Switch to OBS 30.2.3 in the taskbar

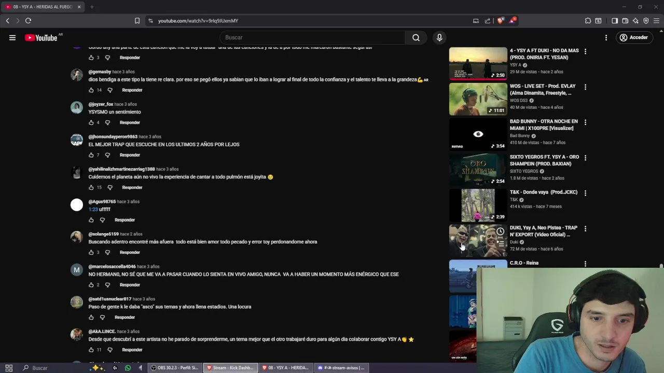pos(174,368)
